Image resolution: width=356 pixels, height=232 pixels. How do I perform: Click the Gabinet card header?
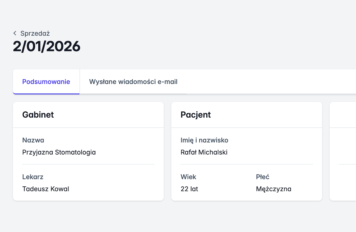pos(38,115)
